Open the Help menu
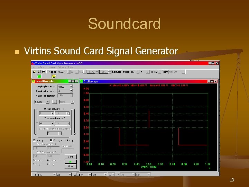This screenshot has height=187, width=249. (x=70, y=67)
